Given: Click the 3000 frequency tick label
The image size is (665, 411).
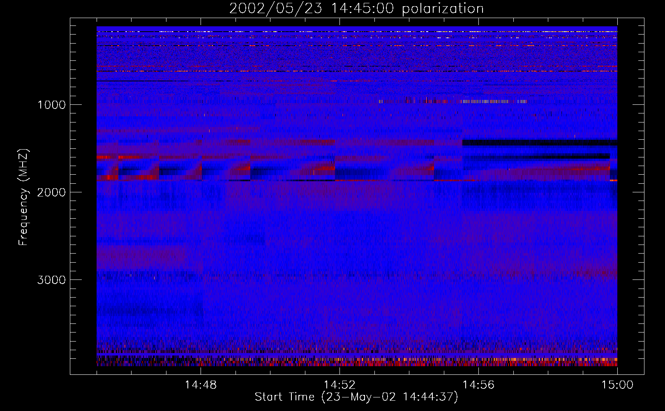Looking at the screenshot, I should [x=51, y=280].
